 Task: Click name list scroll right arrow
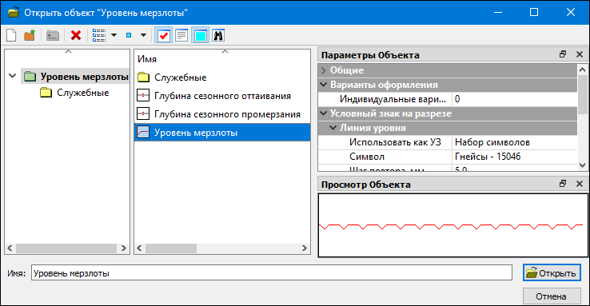coord(305,248)
